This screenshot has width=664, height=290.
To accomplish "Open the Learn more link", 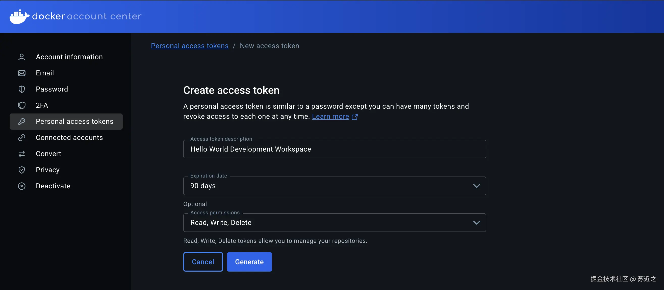I will 330,117.
